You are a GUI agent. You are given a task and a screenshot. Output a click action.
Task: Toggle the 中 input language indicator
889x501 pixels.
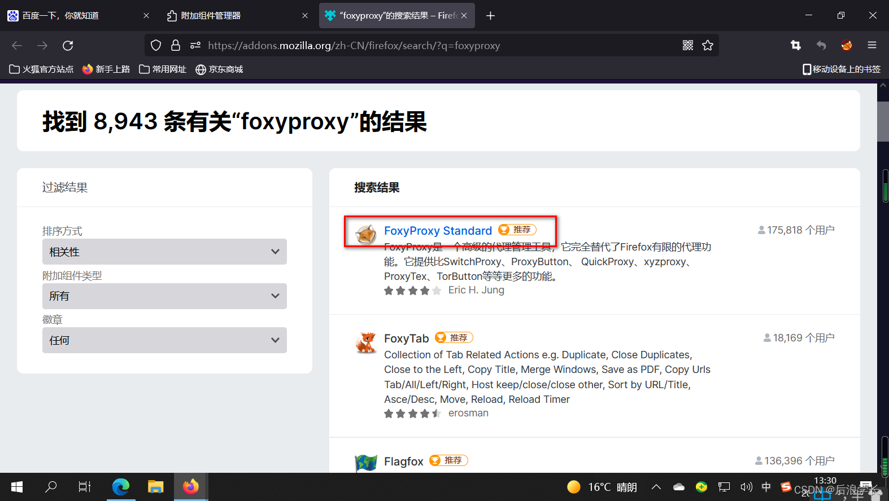click(x=766, y=487)
